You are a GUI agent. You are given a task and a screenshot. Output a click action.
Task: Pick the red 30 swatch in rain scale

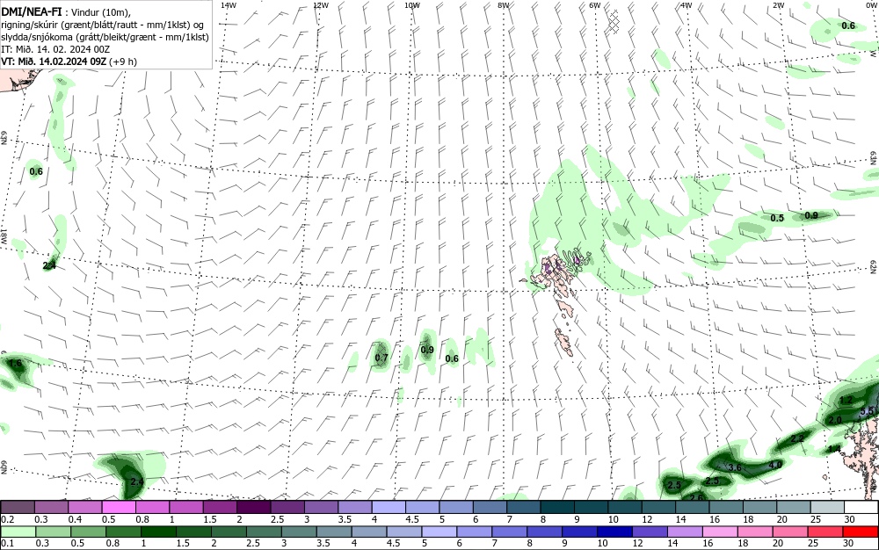(x=860, y=532)
